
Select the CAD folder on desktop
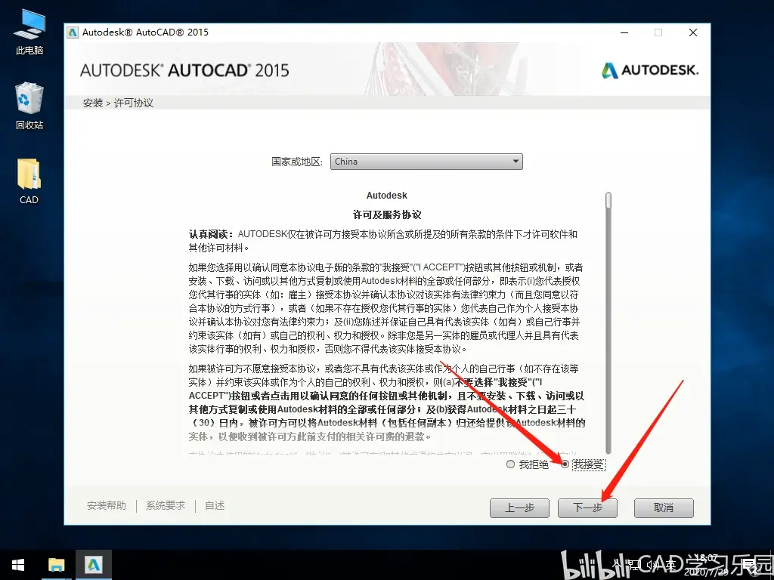coord(29,181)
